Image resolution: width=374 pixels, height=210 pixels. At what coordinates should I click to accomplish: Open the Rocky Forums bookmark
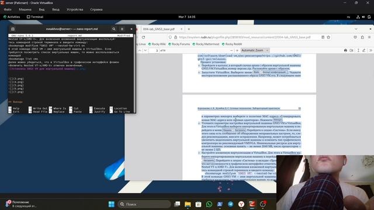[x=179, y=44]
